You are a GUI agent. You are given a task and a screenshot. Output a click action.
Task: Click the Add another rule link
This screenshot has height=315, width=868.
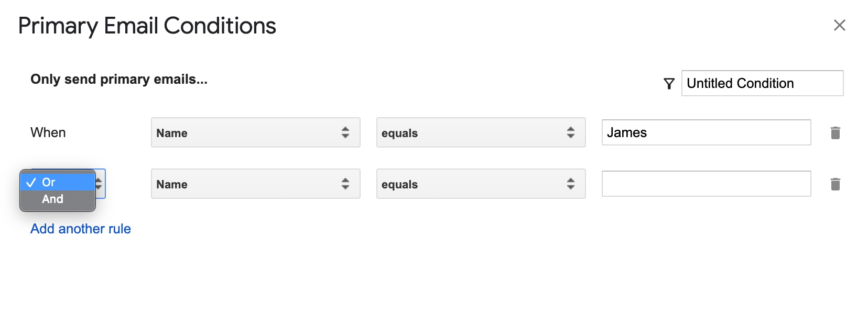[x=81, y=229]
